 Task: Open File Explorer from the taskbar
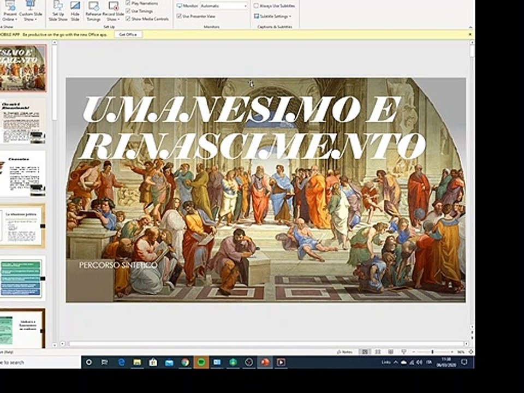pos(138,362)
